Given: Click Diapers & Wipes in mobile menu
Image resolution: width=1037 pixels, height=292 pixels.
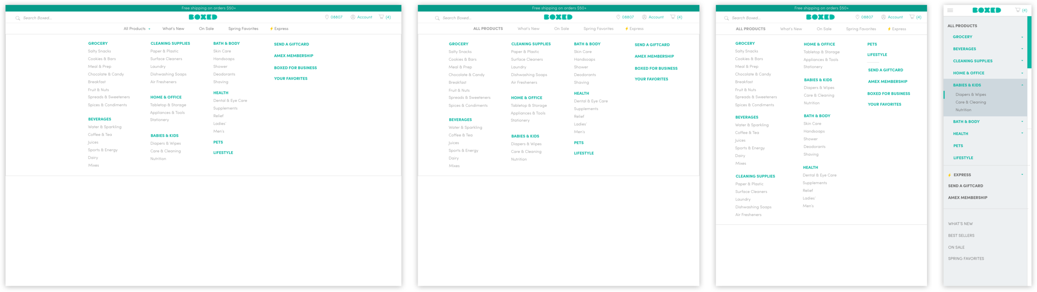Looking at the screenshot, I should (971, 95).
